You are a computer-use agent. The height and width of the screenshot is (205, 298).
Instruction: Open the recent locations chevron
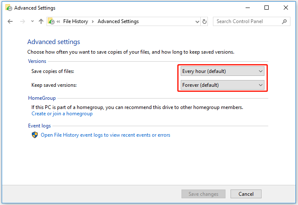33,21
